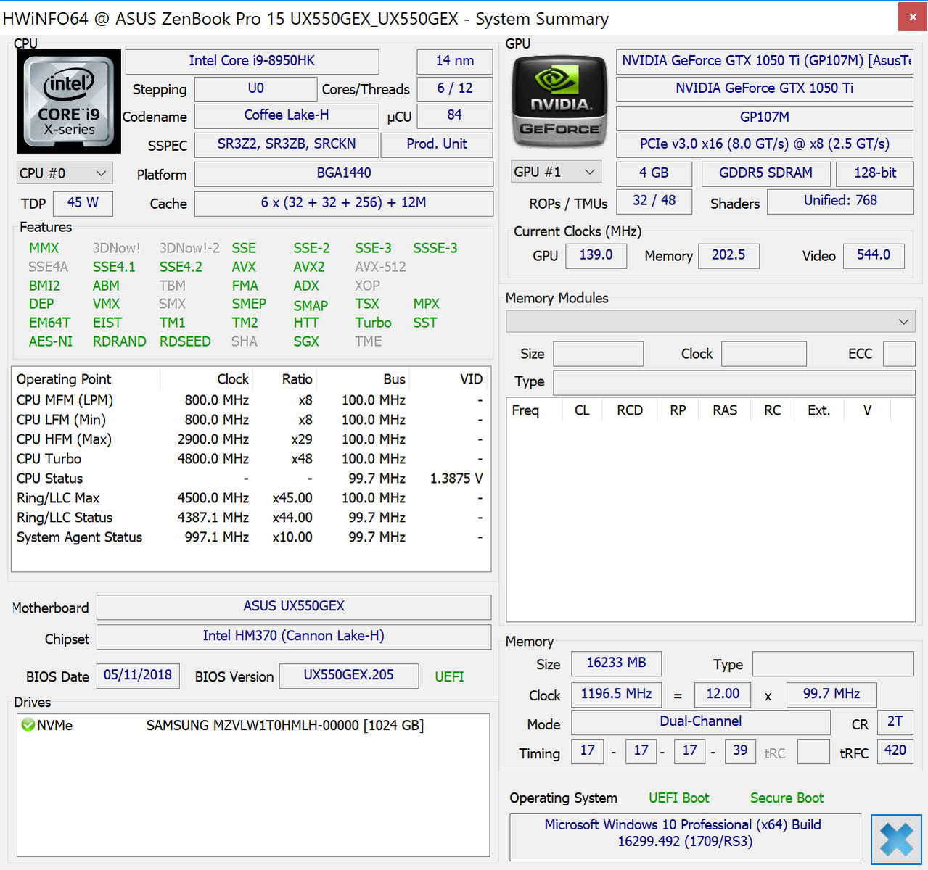Expand the Memory Modules dropdown
928x870 pixels.
tap(710, 321)
